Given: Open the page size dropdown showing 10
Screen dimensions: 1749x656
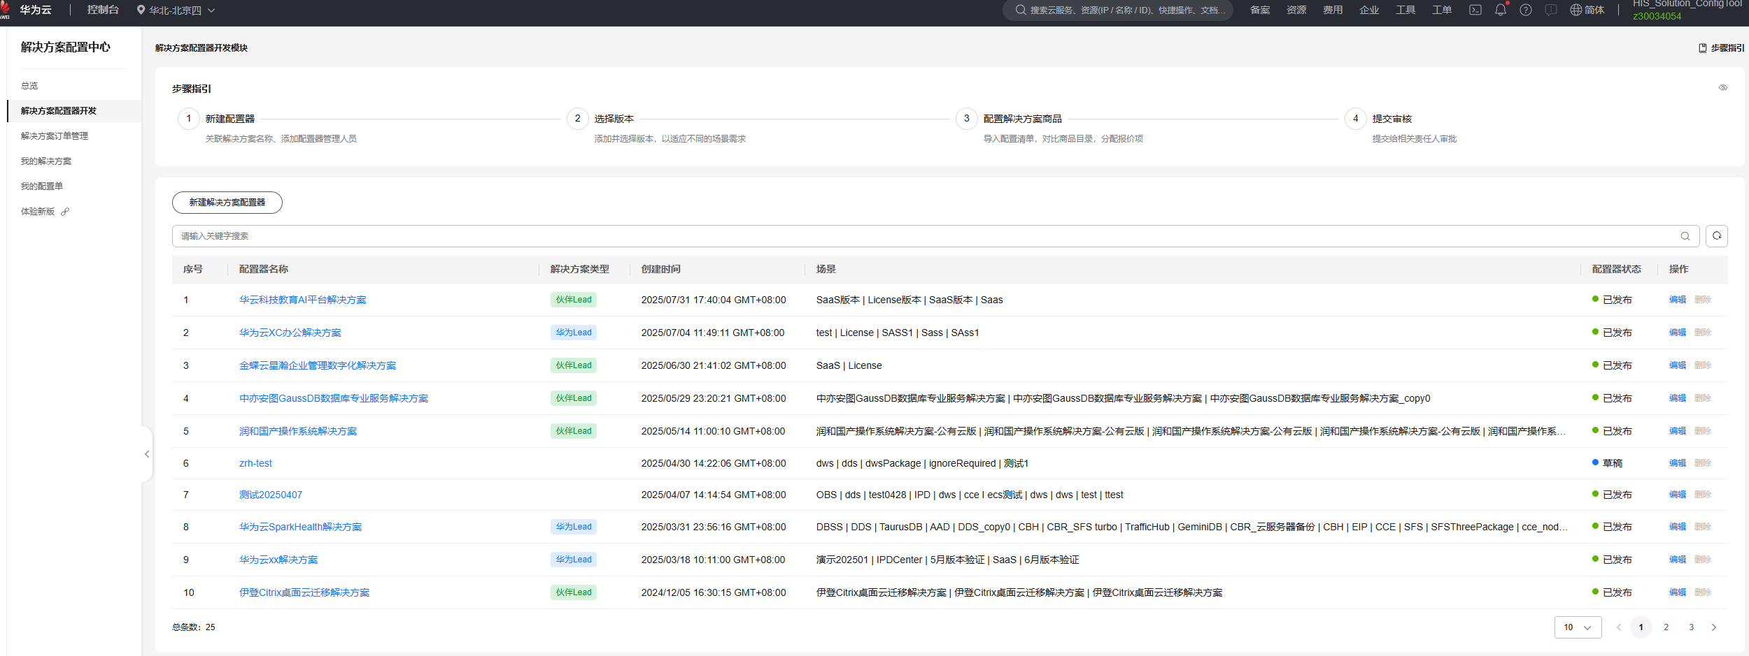Looking at the screenshot, I should point(1578,627).
